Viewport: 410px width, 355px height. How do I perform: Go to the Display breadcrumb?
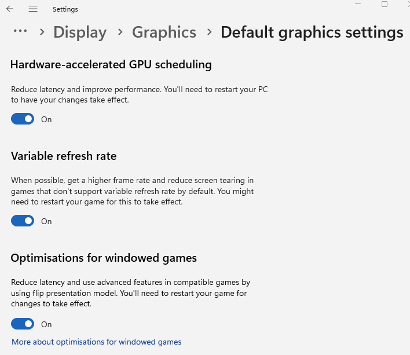click(x=80, y=32)
